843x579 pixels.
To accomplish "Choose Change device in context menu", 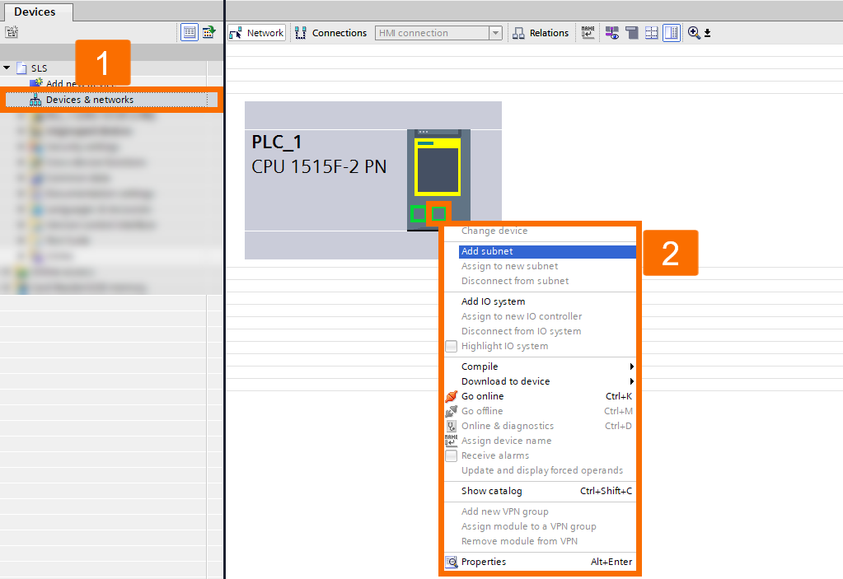I will click(540, 231).
